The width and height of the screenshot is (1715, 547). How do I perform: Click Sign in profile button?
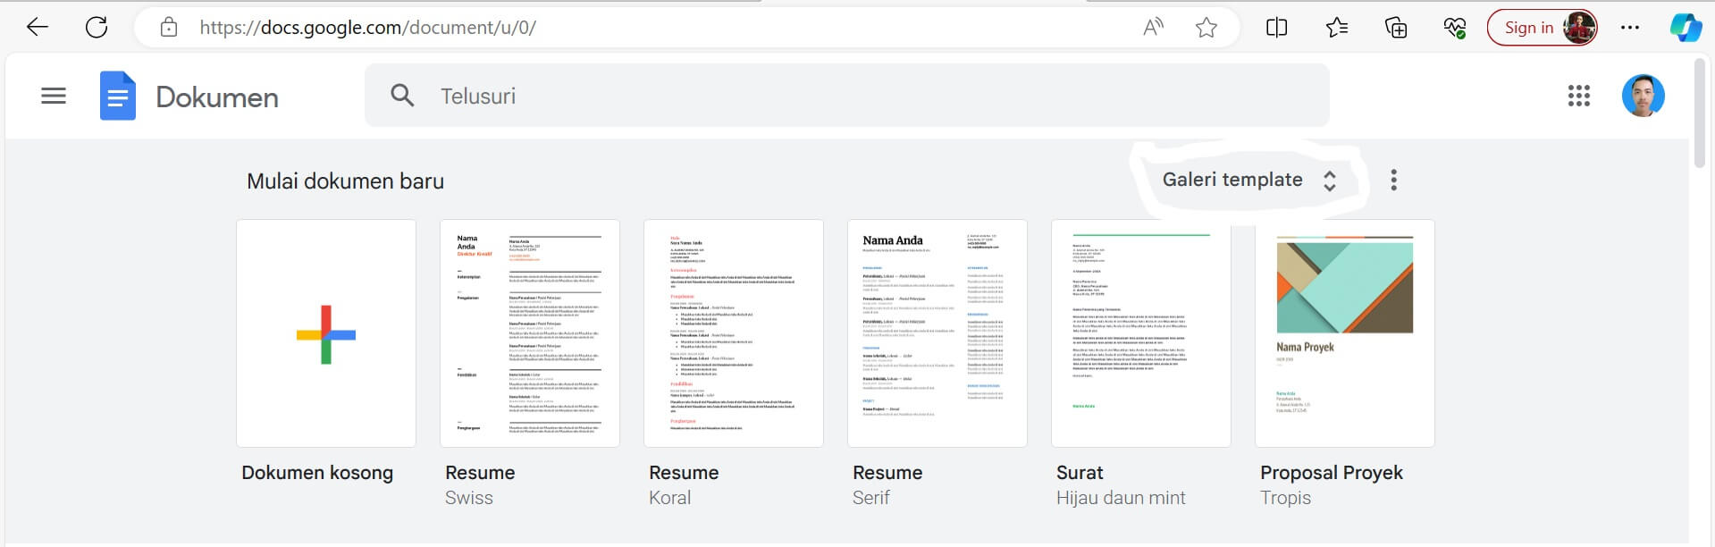1542,27
